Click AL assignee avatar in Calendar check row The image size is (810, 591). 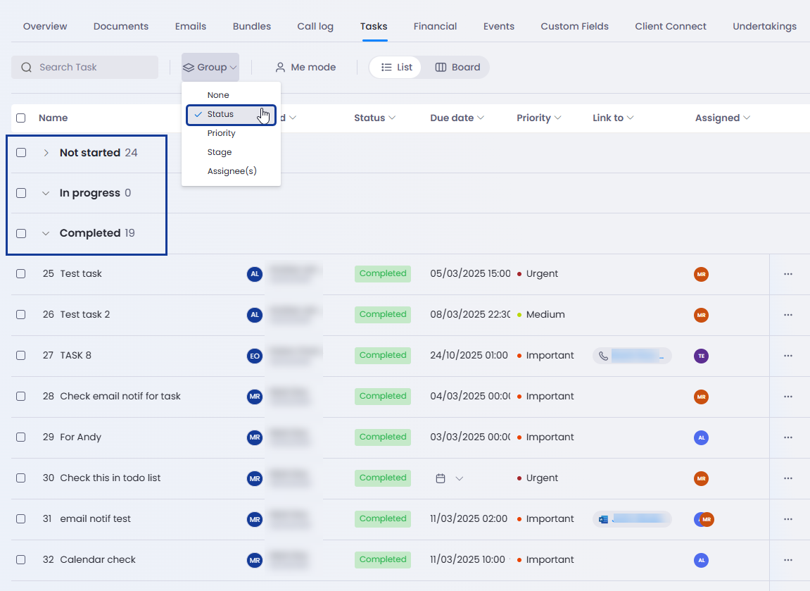click(701, 560)
